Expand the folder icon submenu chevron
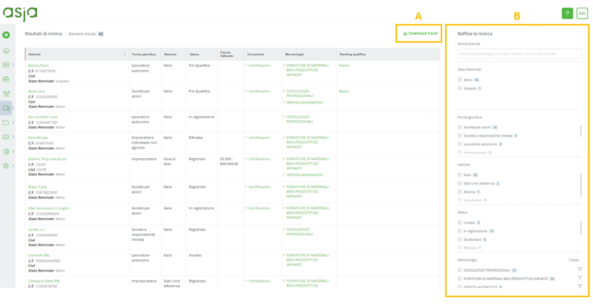593x305 pixels. (13, 123)
